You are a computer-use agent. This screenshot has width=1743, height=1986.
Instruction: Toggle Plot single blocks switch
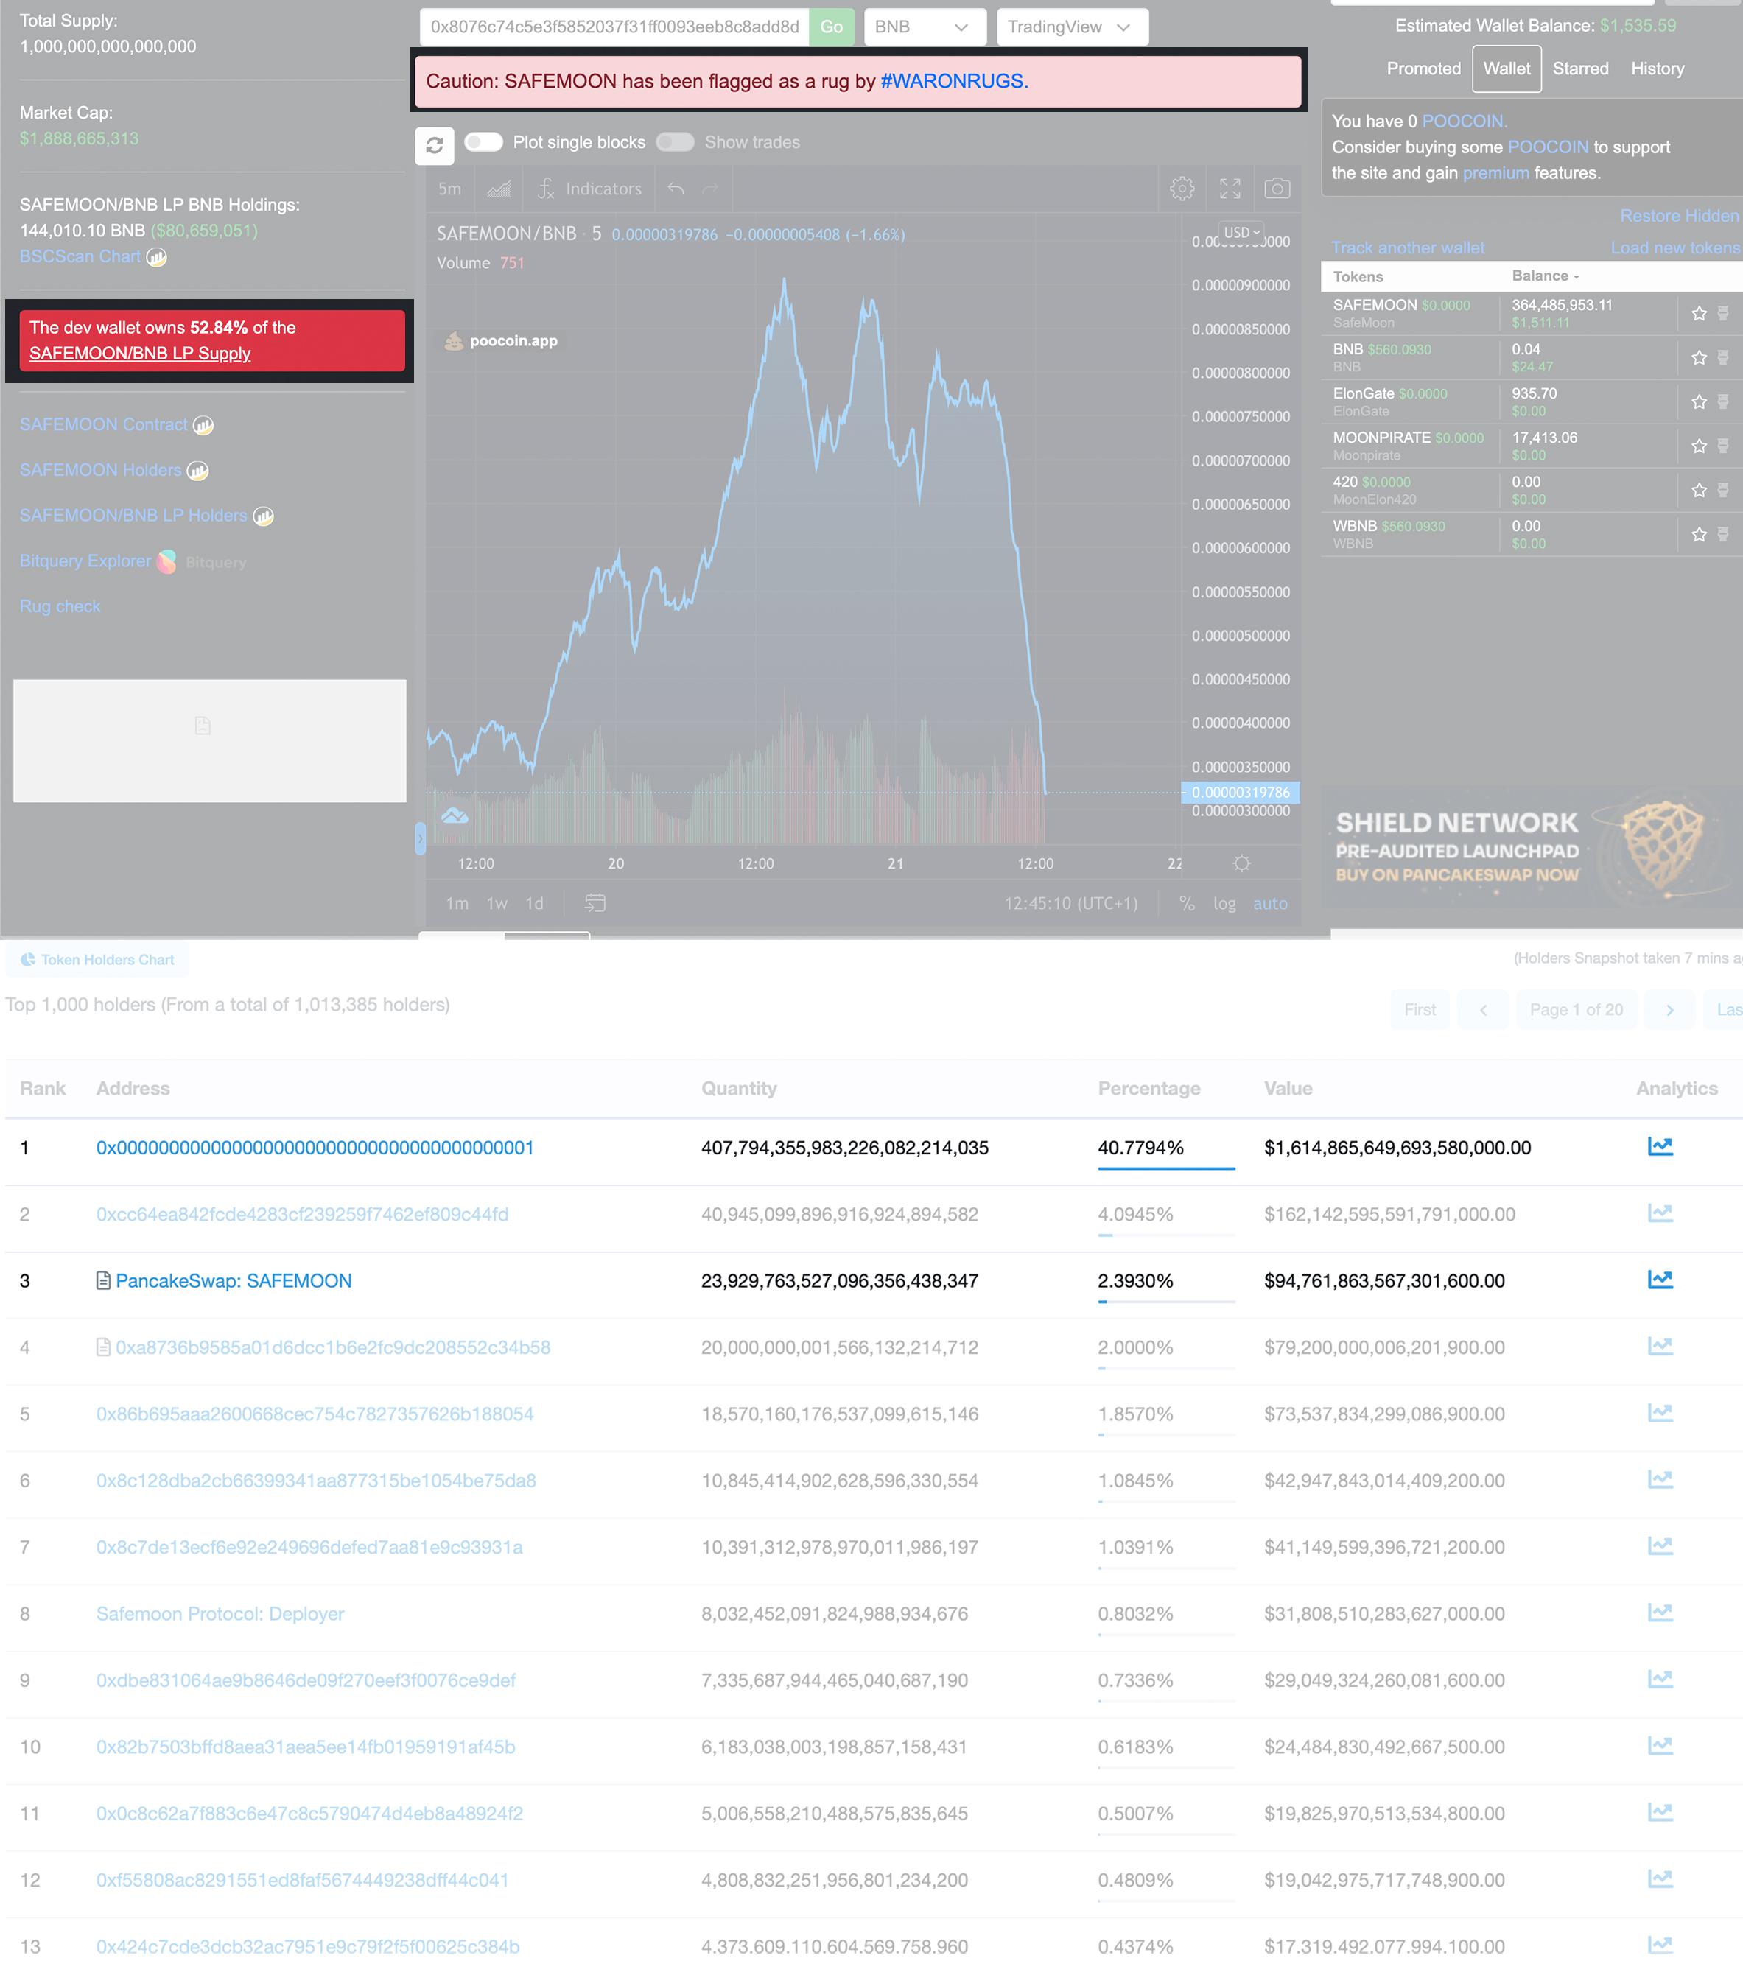coord(483,142)
